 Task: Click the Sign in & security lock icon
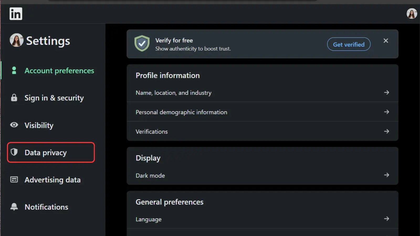[14, 98]
